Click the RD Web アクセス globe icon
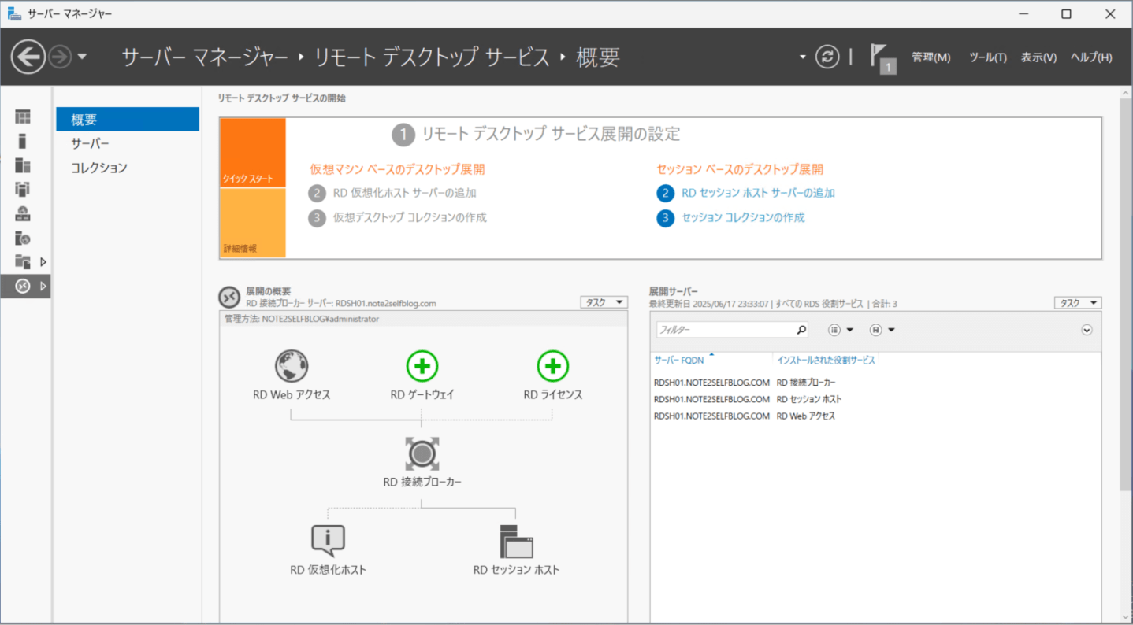This screenshot has width=1133, height=625. pyautogui.click(x=291, y=365)
